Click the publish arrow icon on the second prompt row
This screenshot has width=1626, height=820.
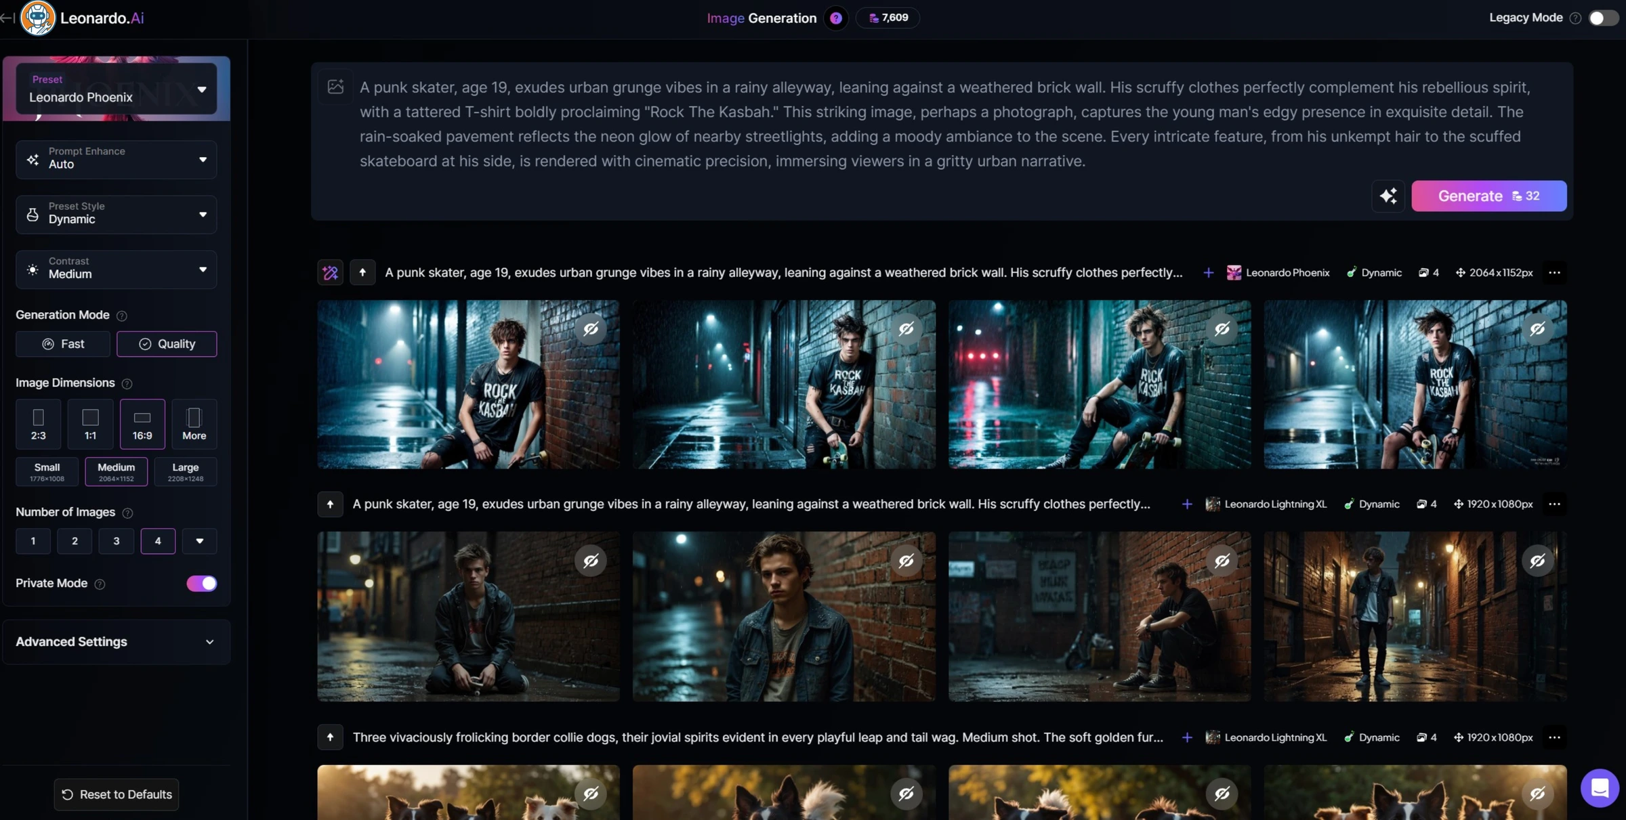pos(331,504)
